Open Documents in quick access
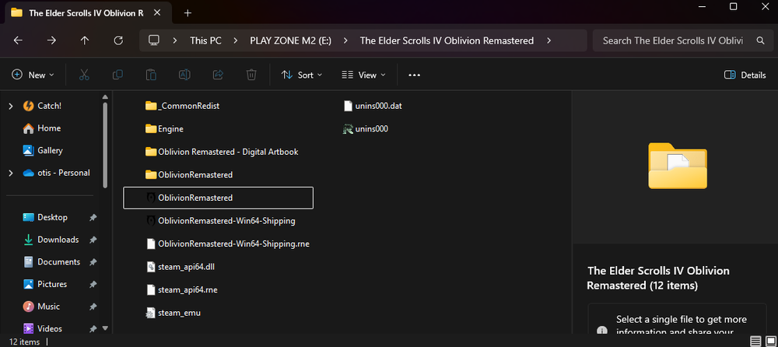Image resolution: width=778 pixels, height=347 pixels. [x=58, y=262]
